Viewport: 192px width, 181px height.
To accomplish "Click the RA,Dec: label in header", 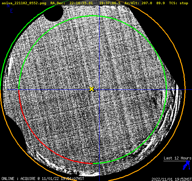I will 58,3.
